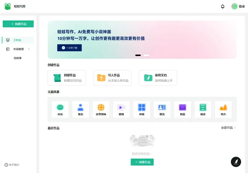The width and height of the screenshot is (248, 173).
Task: Click 关于我们 at sidebar bottom
Action: click(14, 165)
